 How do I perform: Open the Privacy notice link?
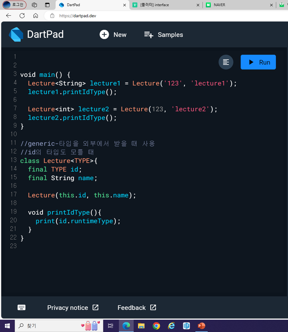click(x=73, y=308)
